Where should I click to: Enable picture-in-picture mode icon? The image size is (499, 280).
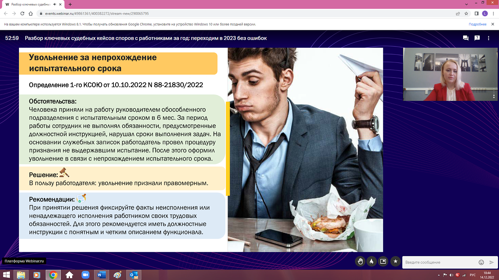383,262
